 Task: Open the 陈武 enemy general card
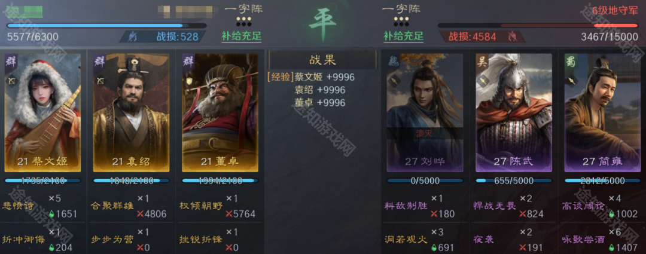(513, 112)
